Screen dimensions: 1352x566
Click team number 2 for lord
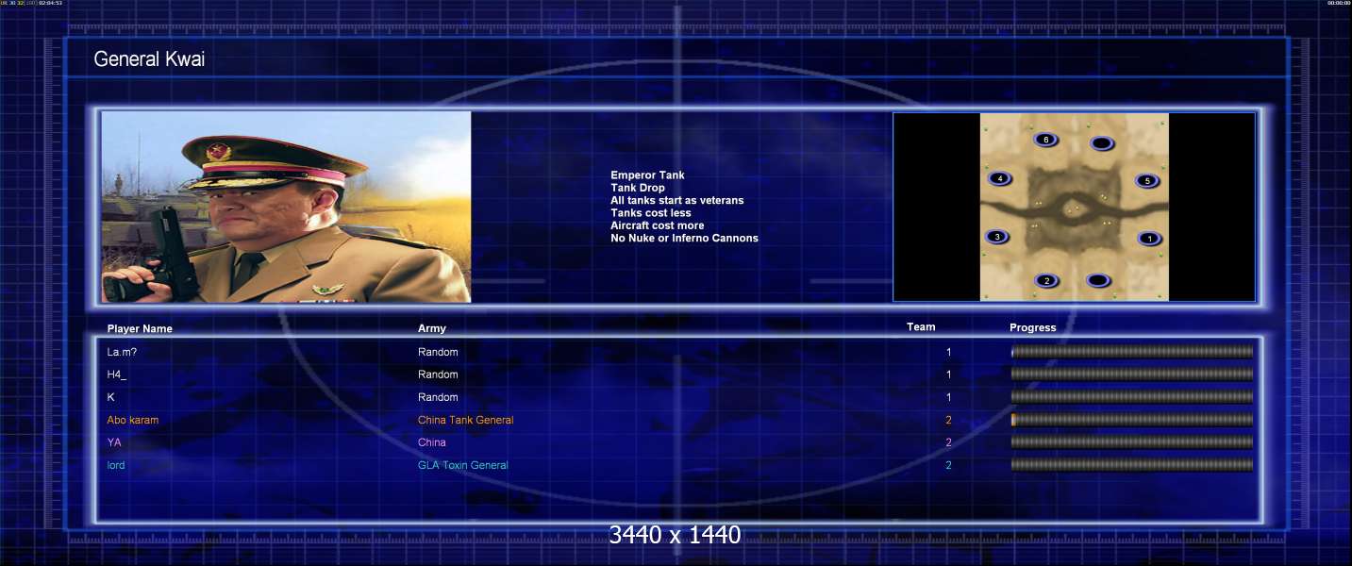point(949,465)
